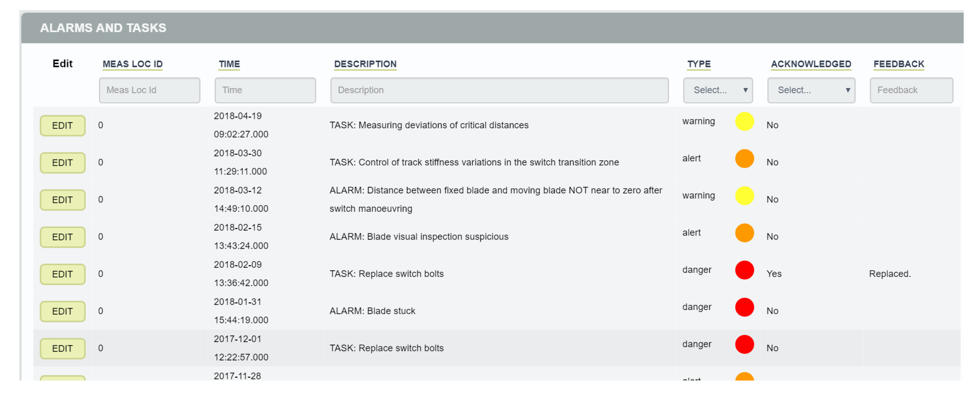Sort by DESCRIPTION column header
The image size is (980, 395).
pyautogui.click(x=365, y=64)
